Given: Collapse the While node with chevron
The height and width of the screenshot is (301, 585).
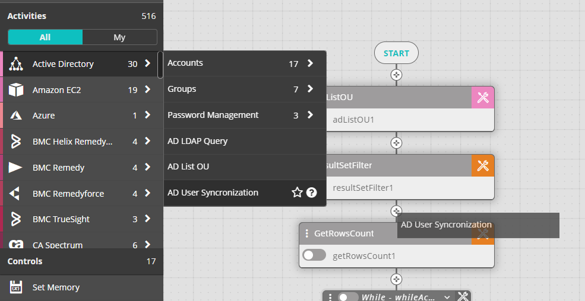Looking at the screenshot, I should 447,297.
